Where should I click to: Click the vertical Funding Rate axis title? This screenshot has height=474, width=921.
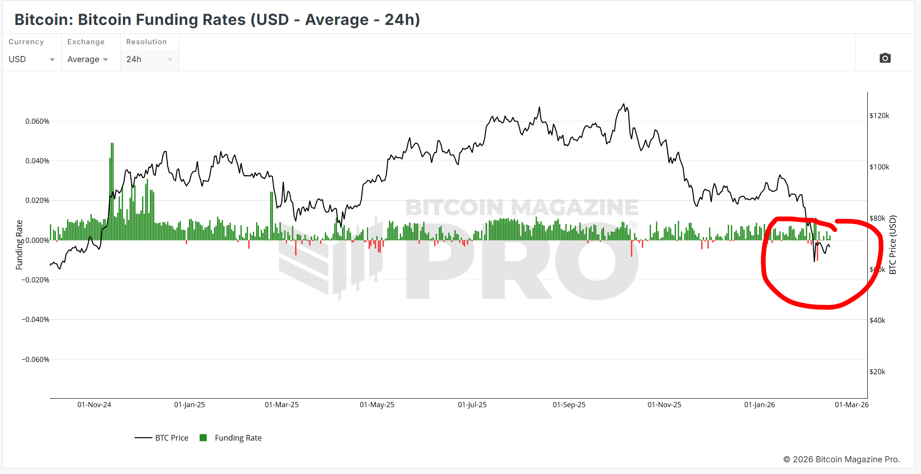(x=19, y=245)
